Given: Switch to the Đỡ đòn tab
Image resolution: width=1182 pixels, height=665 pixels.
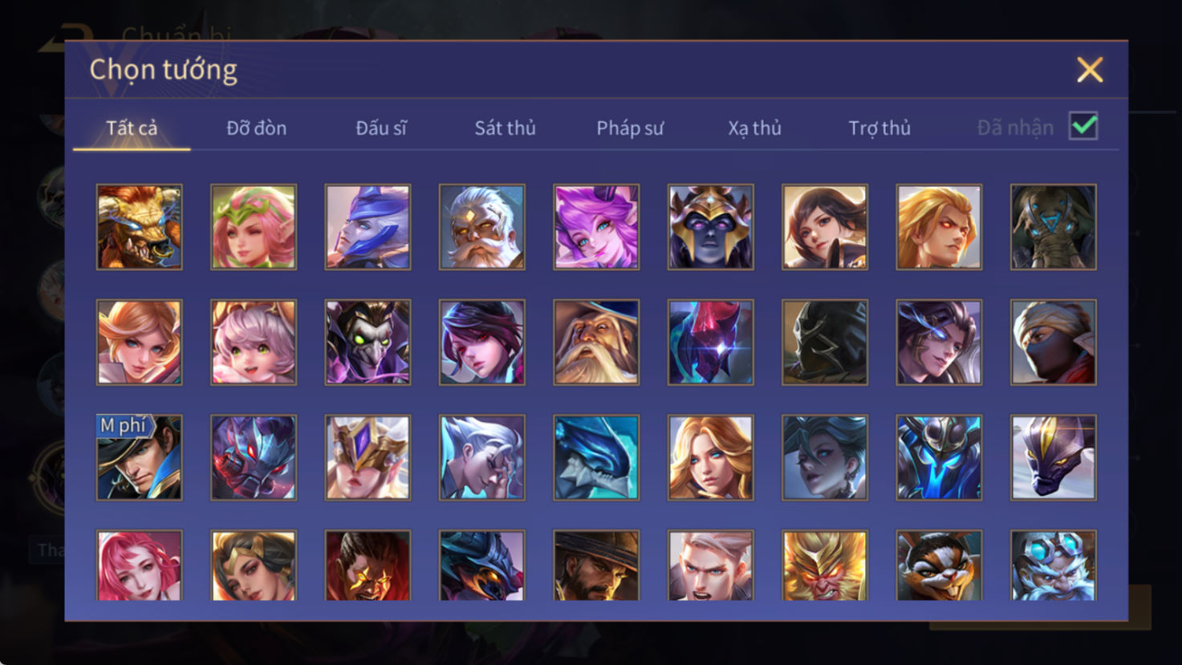Looking at the screenshot, I should coord(256,128).
